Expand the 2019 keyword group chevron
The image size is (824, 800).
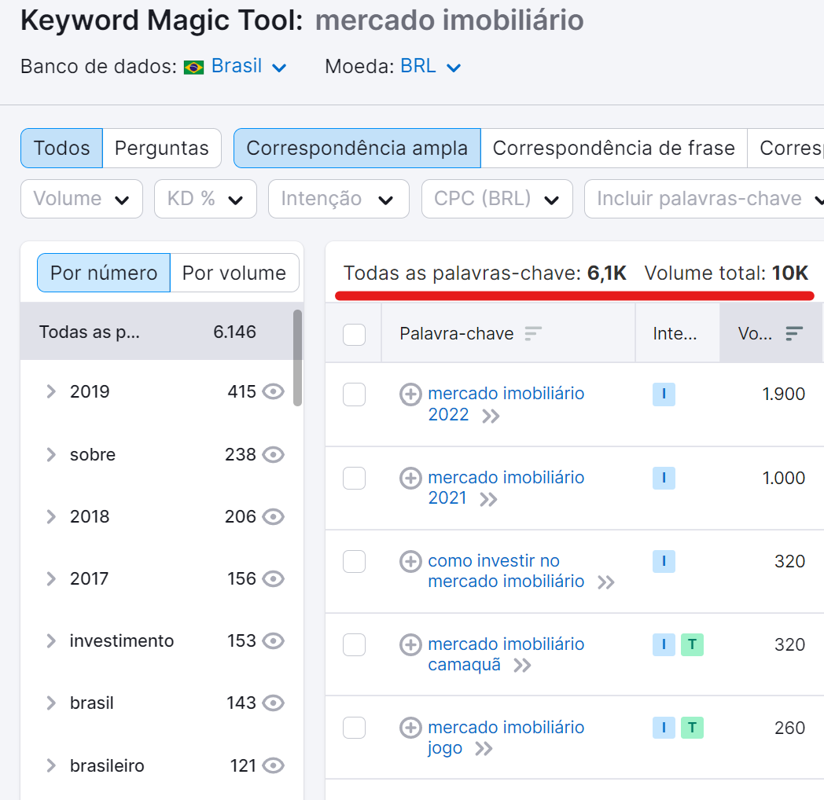pos(50,391)
